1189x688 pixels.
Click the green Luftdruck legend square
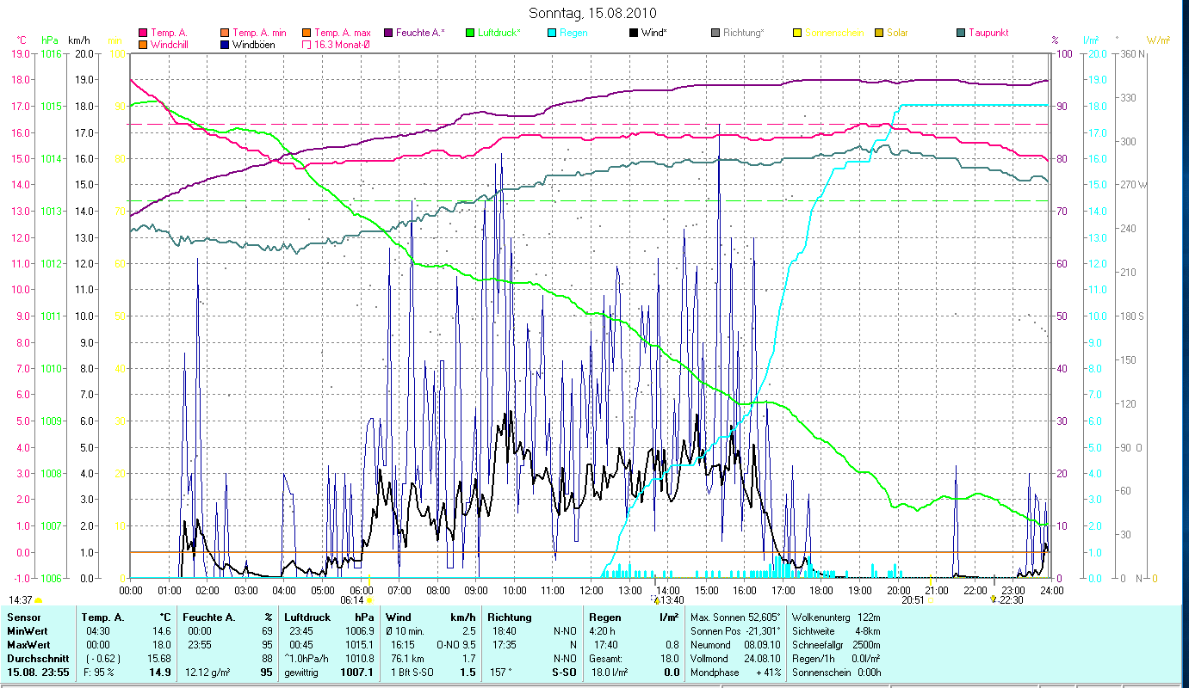tap(470, 33)
